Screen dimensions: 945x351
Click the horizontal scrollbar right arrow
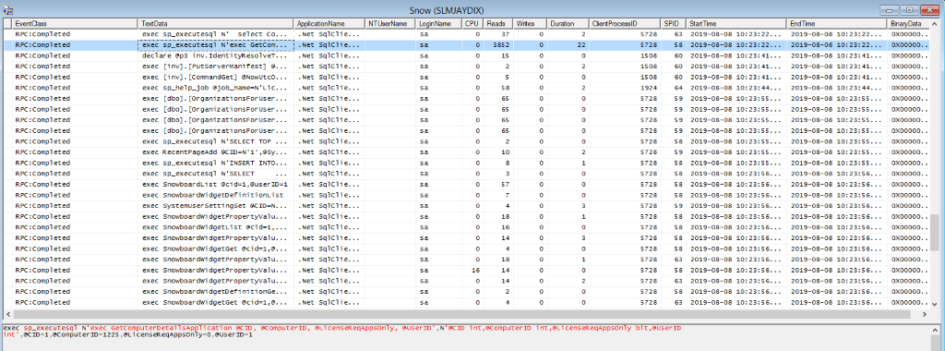tap(925, 314)
